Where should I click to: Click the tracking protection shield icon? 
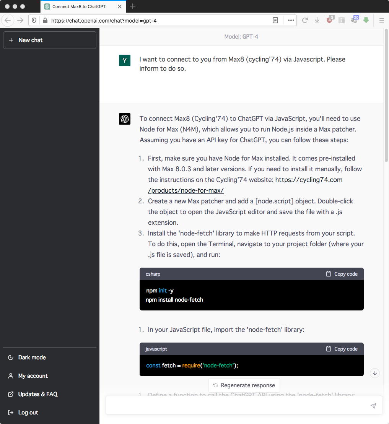coord(34,20)
